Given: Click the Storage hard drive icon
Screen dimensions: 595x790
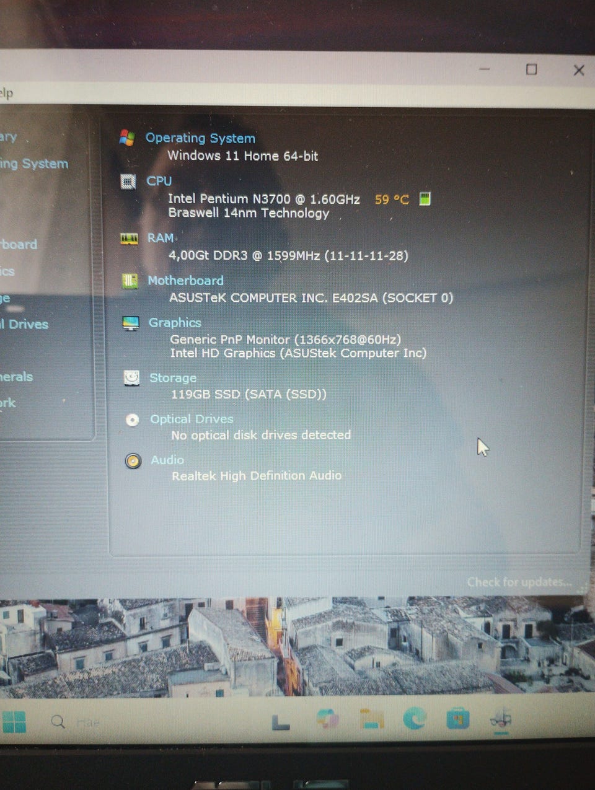Looking at the screenshot, I should [x=131, y=378].
